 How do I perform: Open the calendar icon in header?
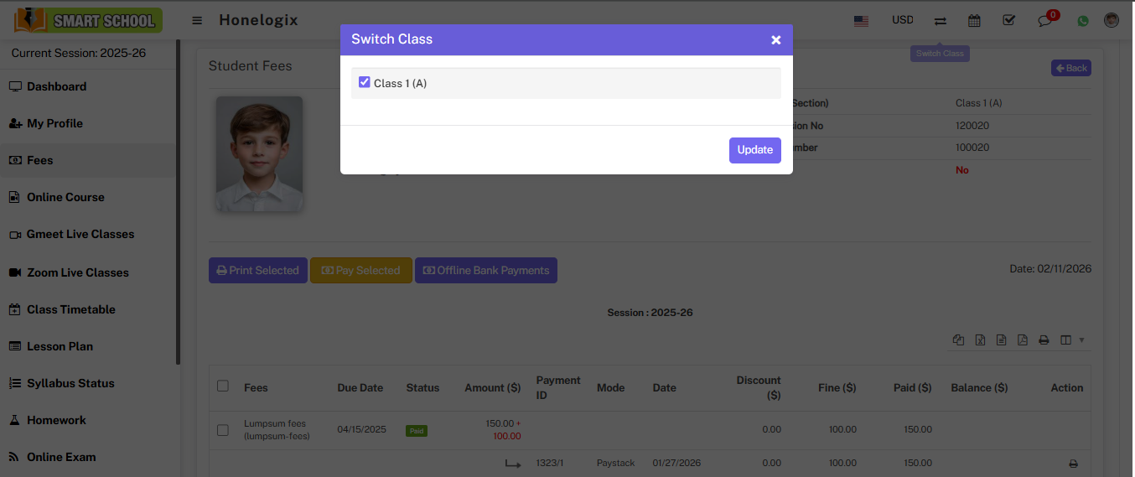point(974,20)
